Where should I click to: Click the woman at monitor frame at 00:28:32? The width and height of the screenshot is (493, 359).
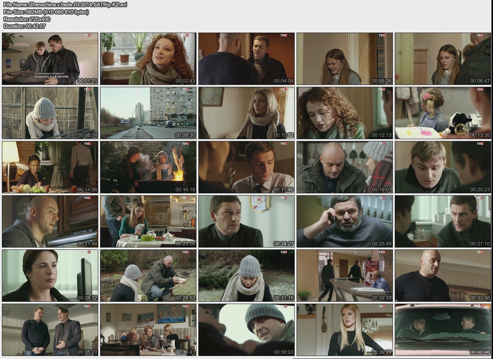(x=50, y=276)
